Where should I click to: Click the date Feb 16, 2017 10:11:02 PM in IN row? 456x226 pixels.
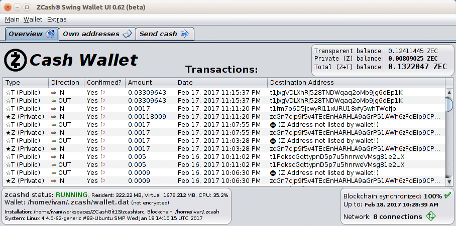[x=219, y=157]
